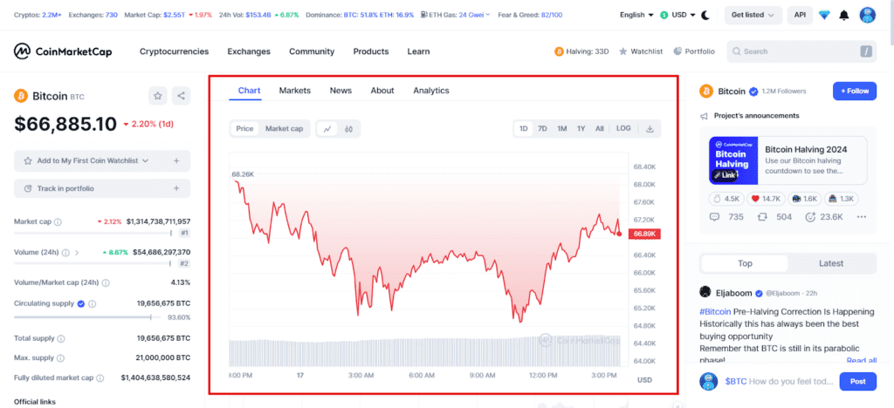This screenshot has height=408, width=894.
Task: Switch to the Markets tab
Action: 295,91
